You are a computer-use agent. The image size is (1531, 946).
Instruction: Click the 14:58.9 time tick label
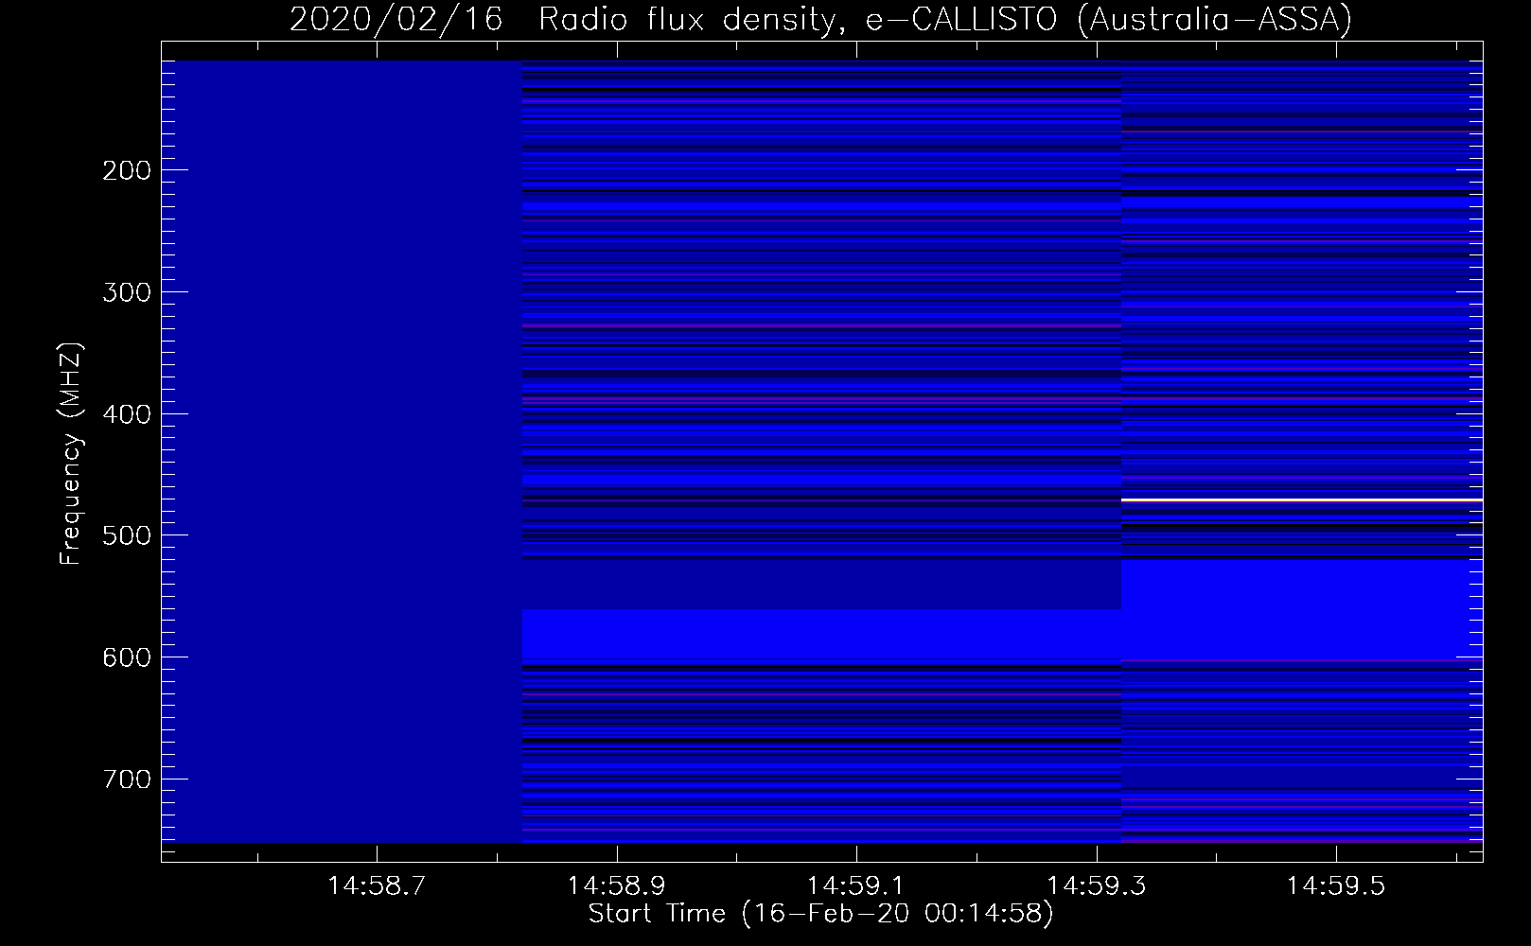(x=616, y=885)
